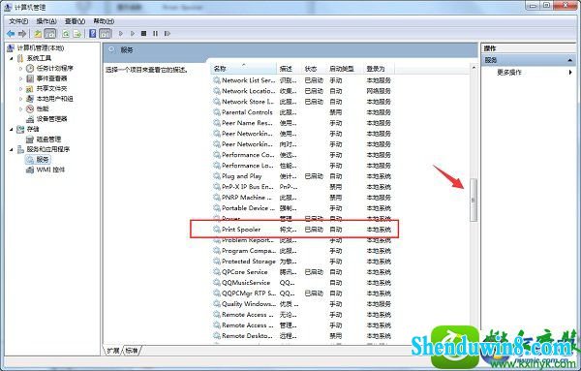Select 服务 in the console tree
This screenshot has width=581, height=371.
click(x=43, y=160)
